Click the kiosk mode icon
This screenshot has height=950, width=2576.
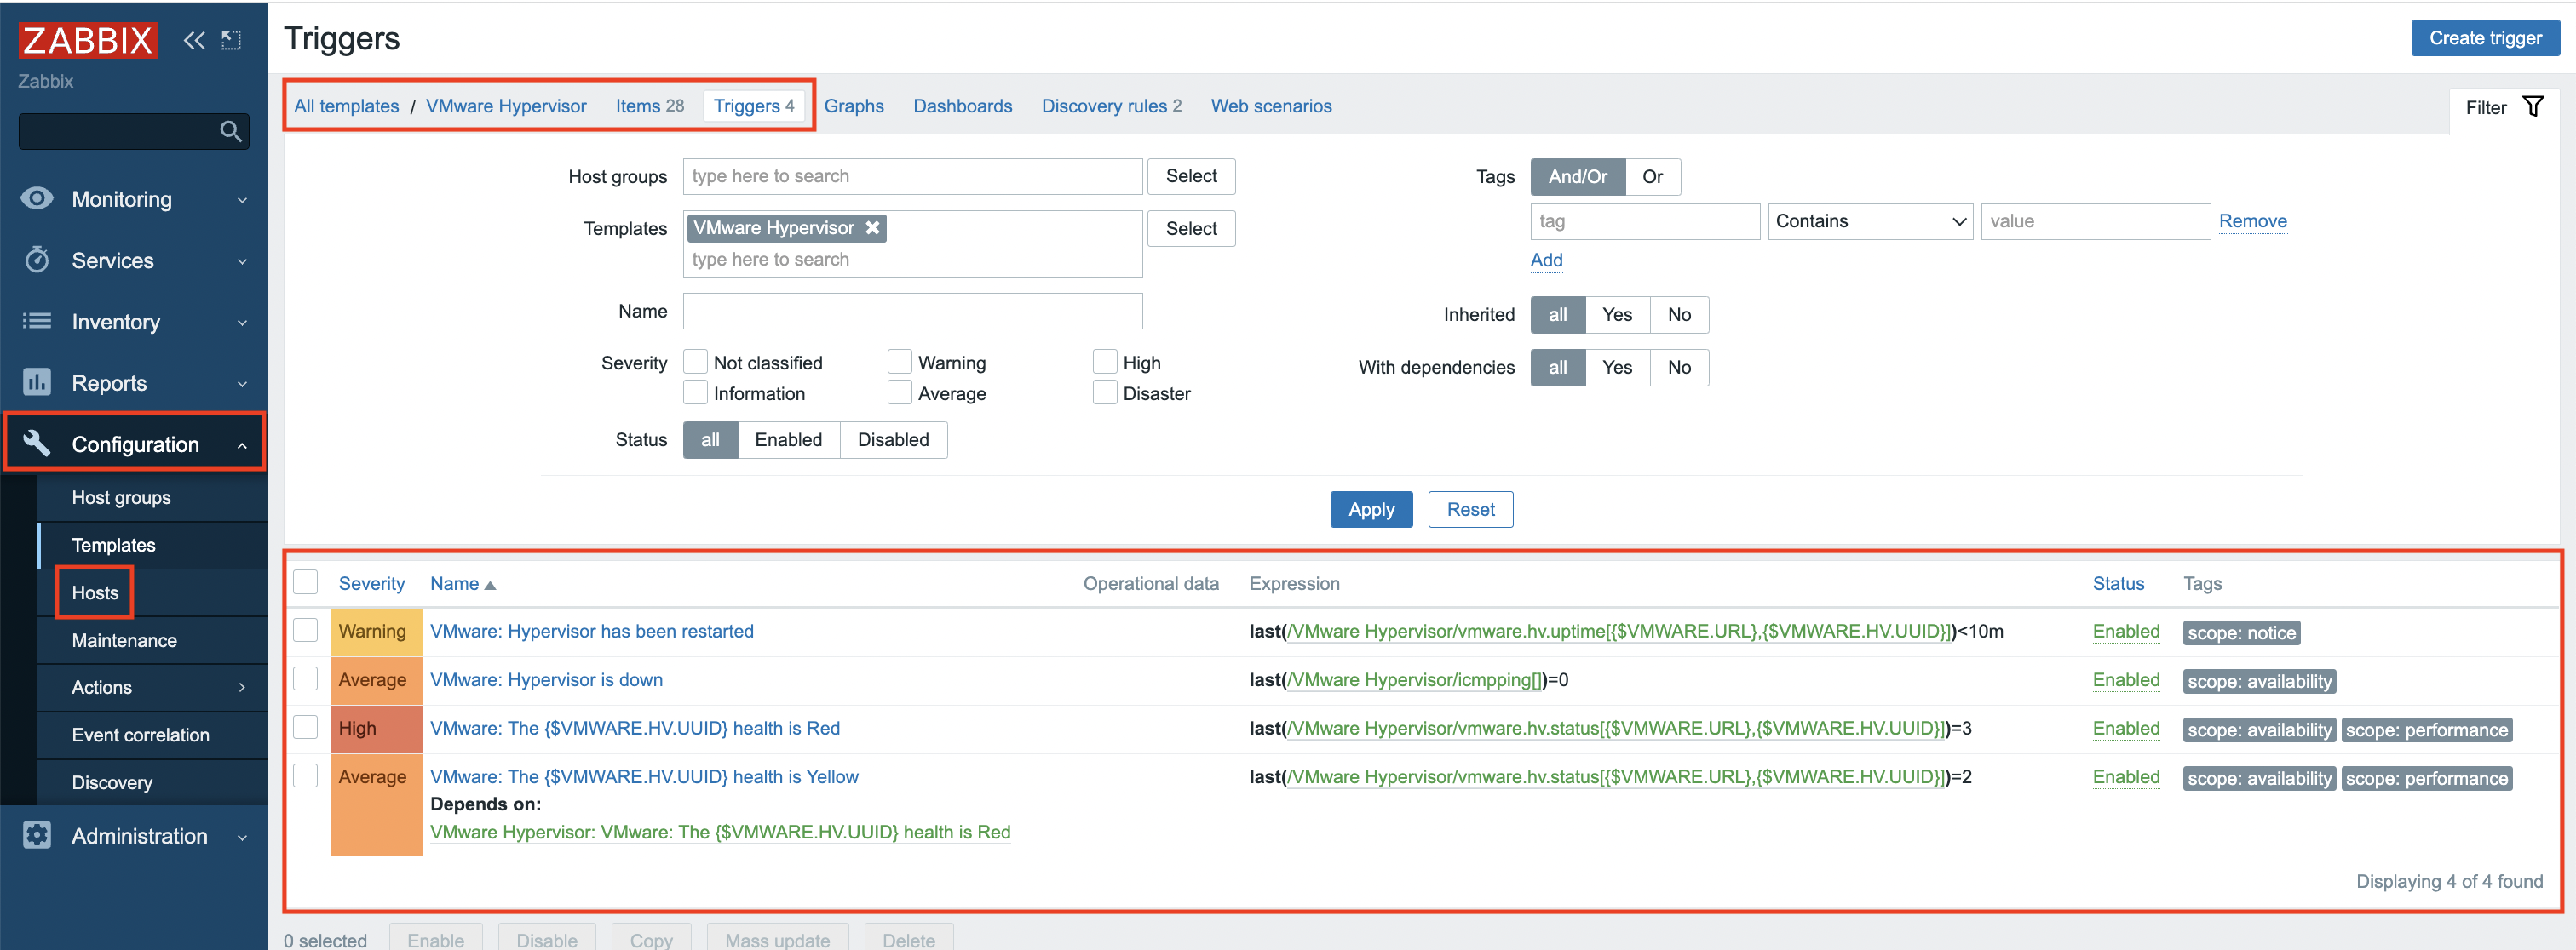tap(231, 40)
